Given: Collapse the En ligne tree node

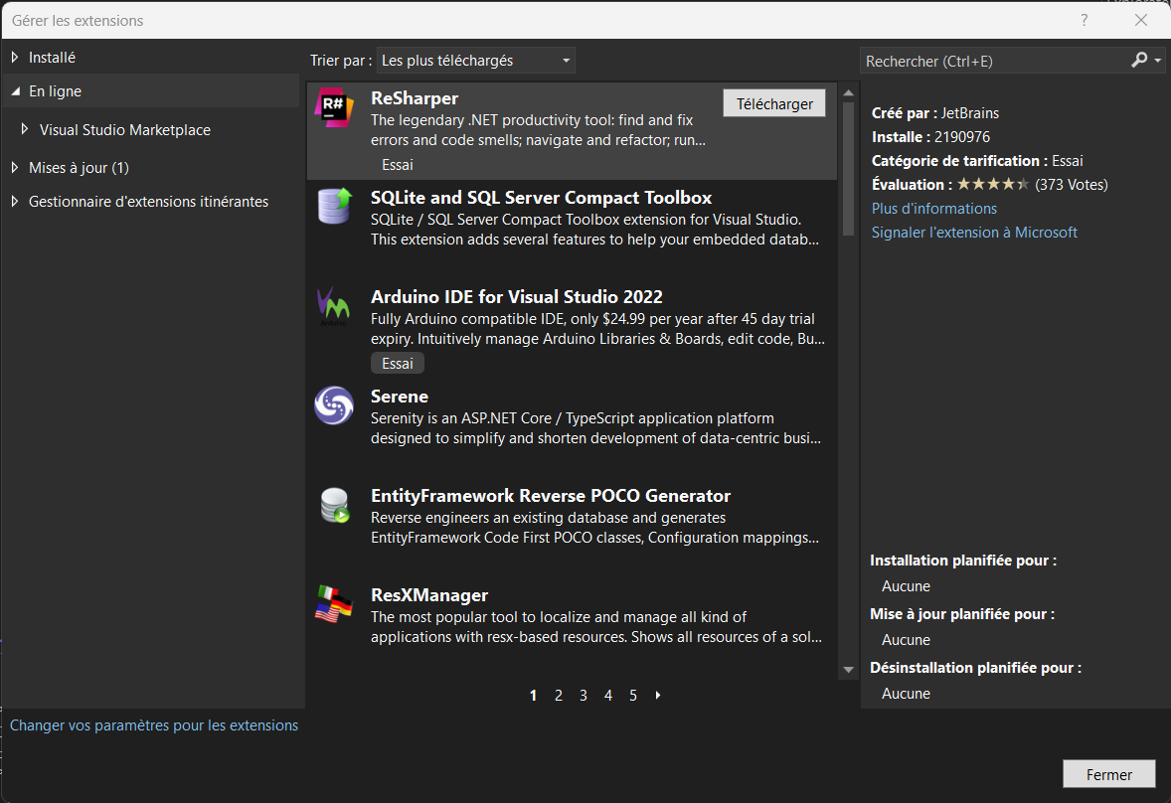Looking at the screenshot, I should click(16, 91).
